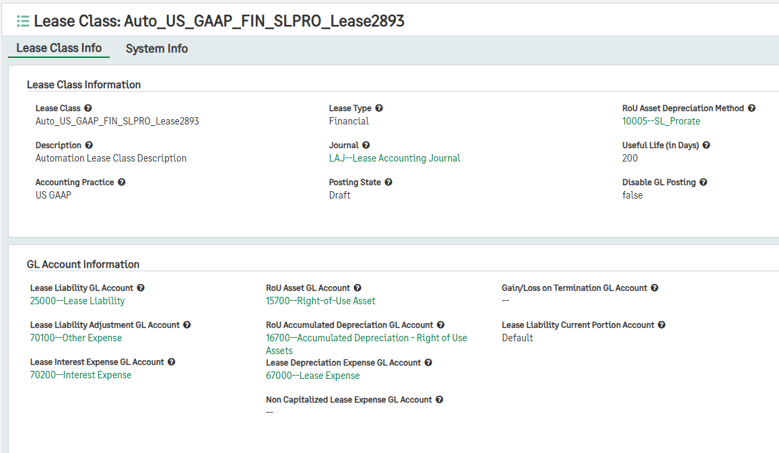
Task: Click the Non Capitalized Lease Expense help icon
Action: coord(439,399)
